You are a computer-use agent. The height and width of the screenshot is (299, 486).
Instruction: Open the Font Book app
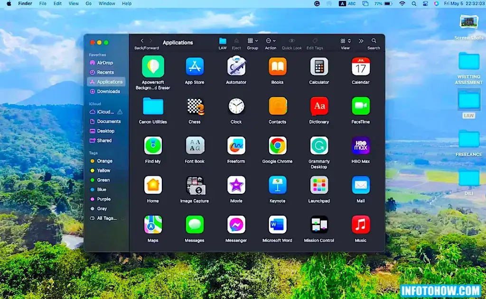(195, 145)
